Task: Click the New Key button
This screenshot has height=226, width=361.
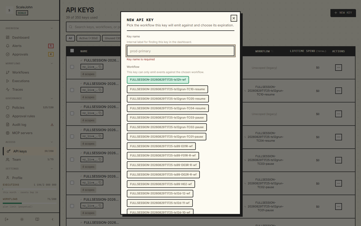Action: (343, 13)
